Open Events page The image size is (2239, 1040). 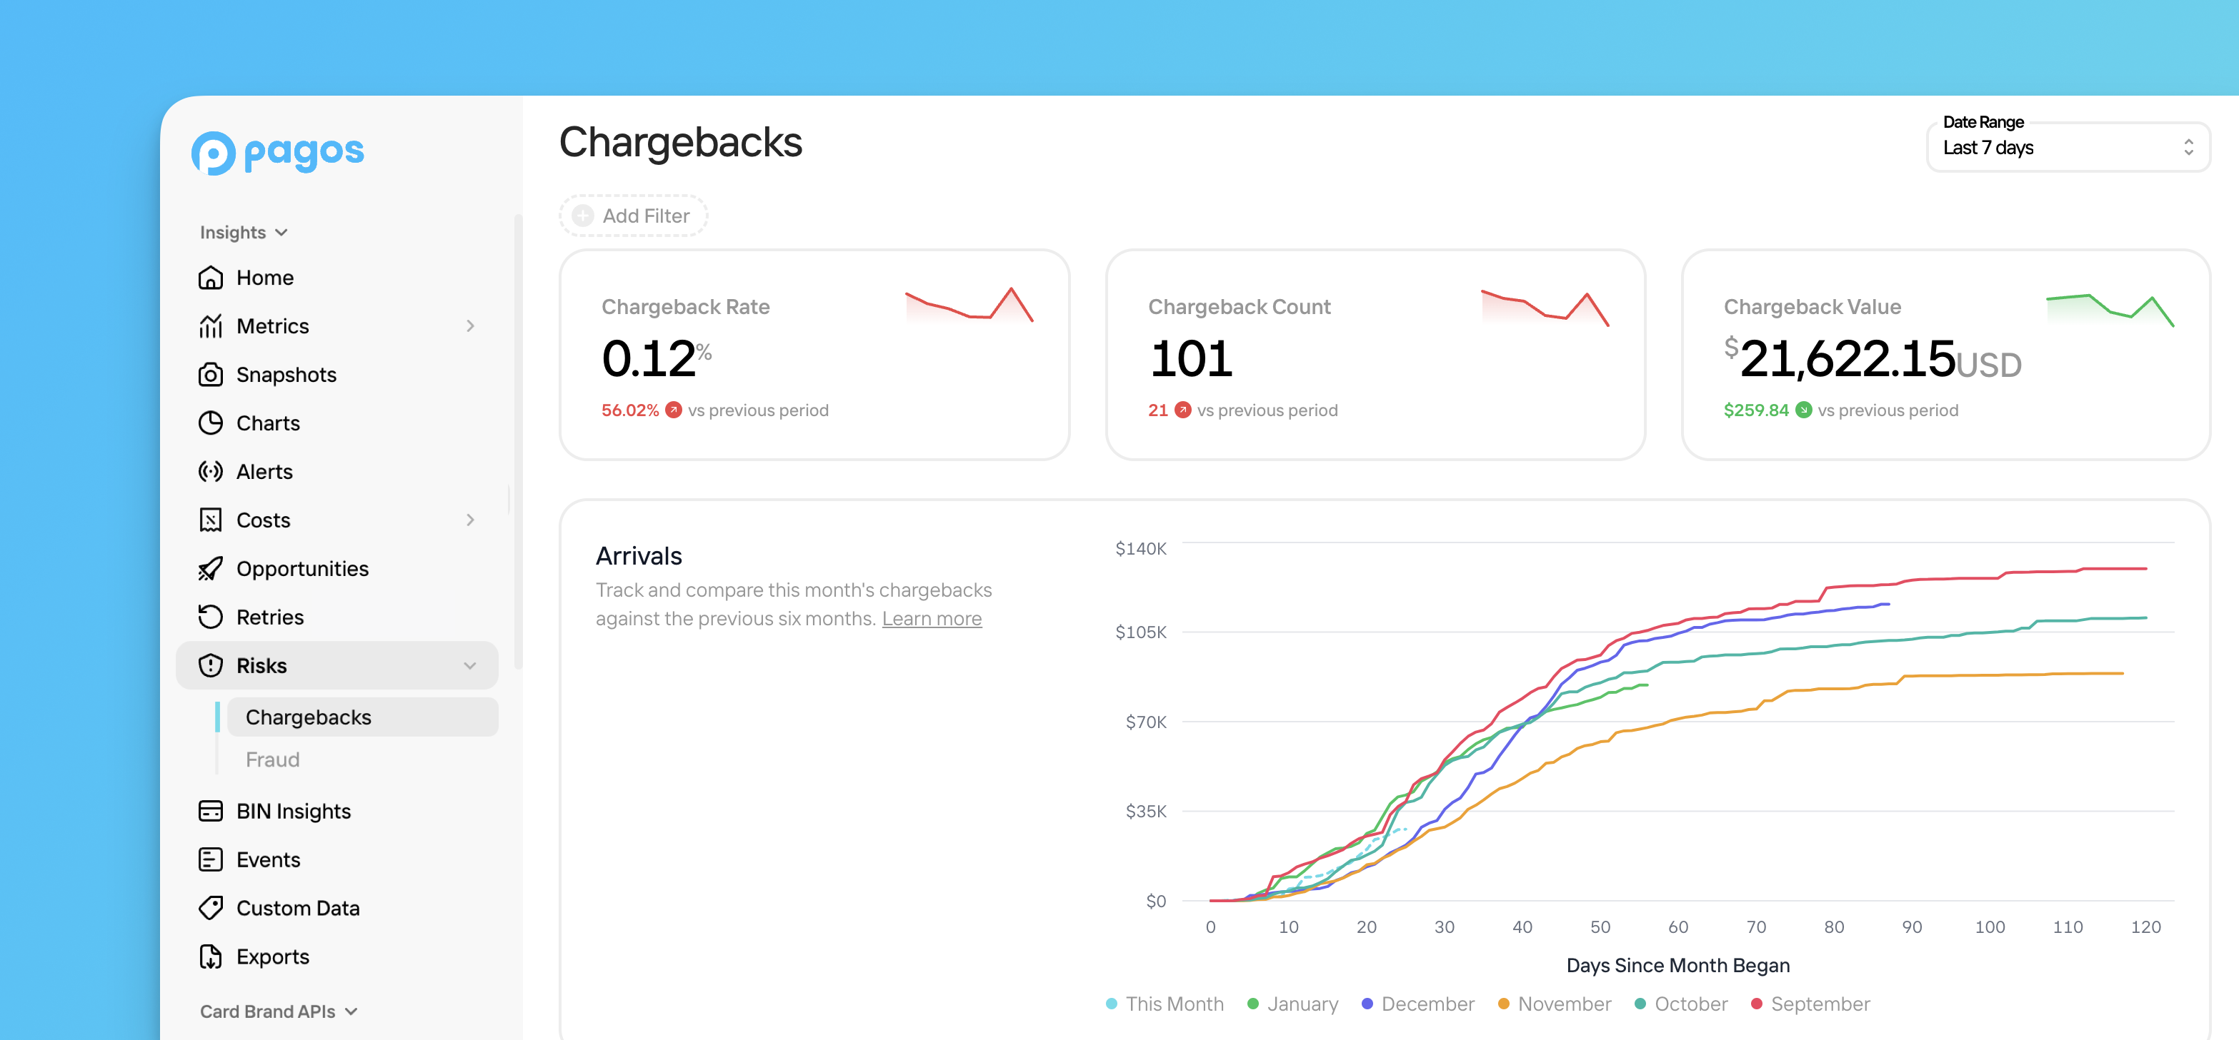click(x=337, y=860)
